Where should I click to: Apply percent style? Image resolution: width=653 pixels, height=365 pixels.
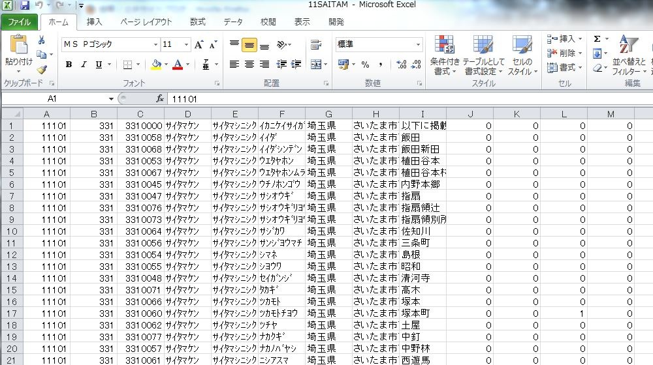(x=365, y=65)
